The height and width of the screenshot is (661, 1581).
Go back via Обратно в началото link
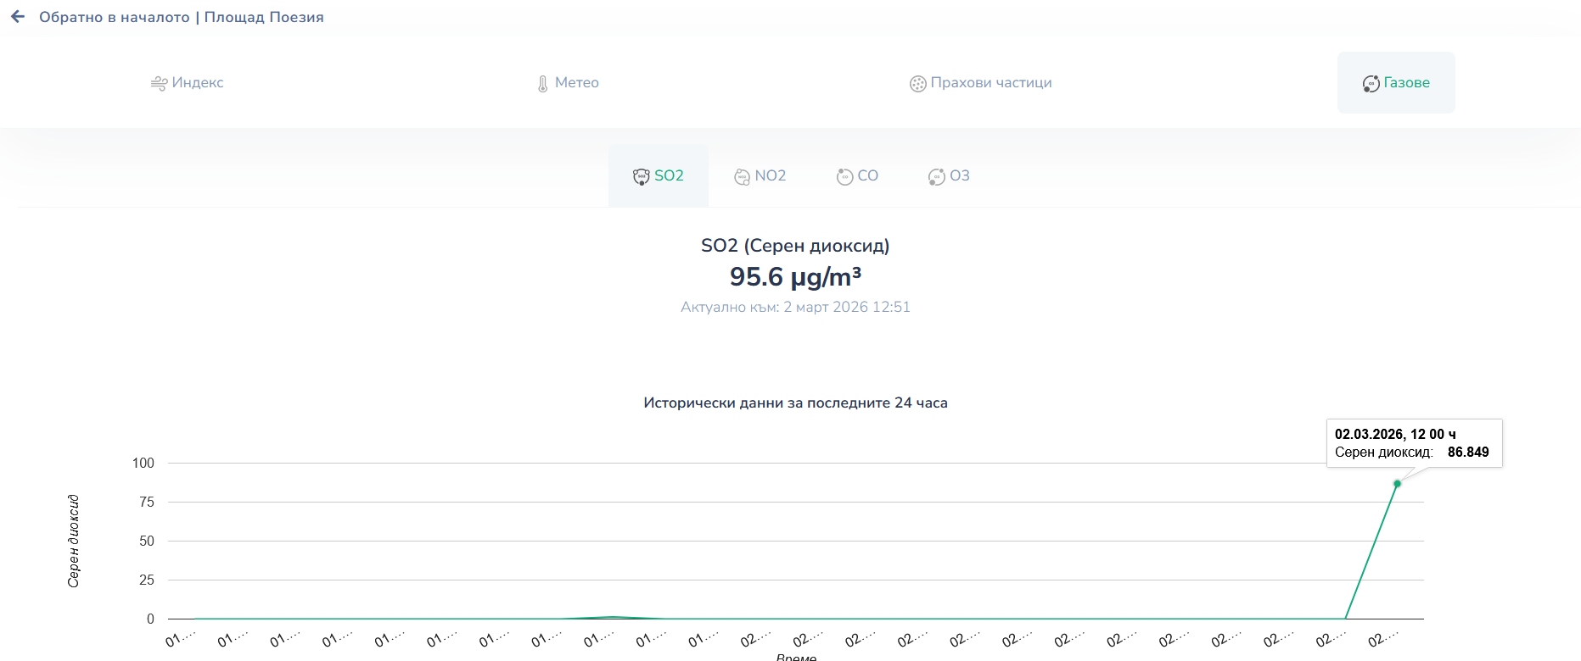pos(115,17)
